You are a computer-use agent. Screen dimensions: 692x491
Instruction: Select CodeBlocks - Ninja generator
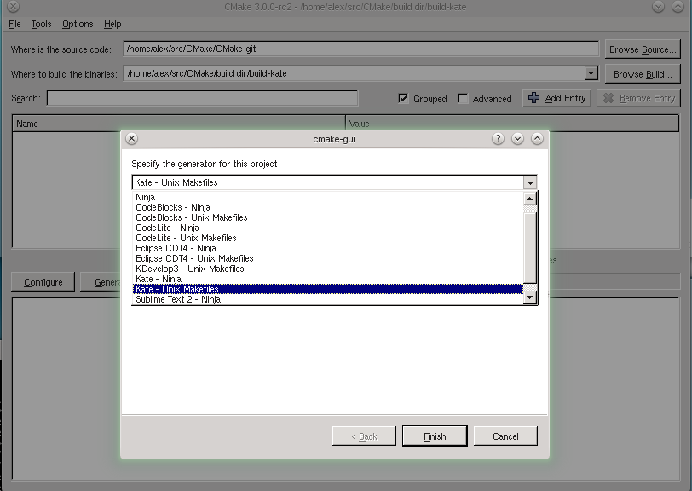[173, 207]
